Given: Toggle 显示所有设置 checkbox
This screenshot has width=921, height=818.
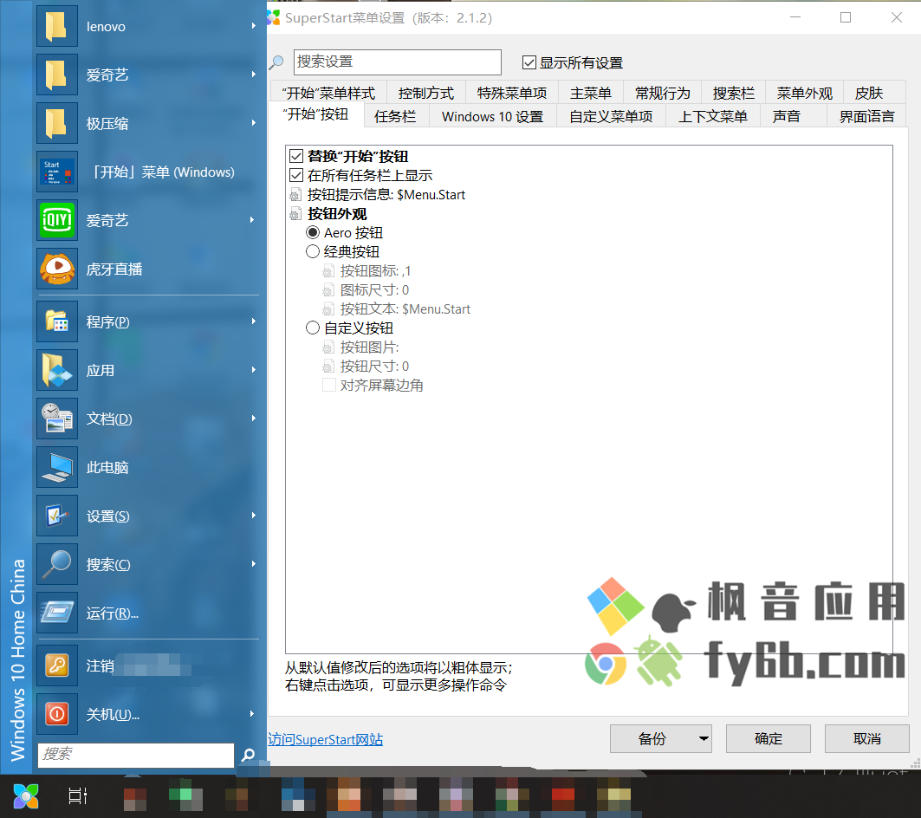Looking at the screenshot, I should (x=529, y=62).
